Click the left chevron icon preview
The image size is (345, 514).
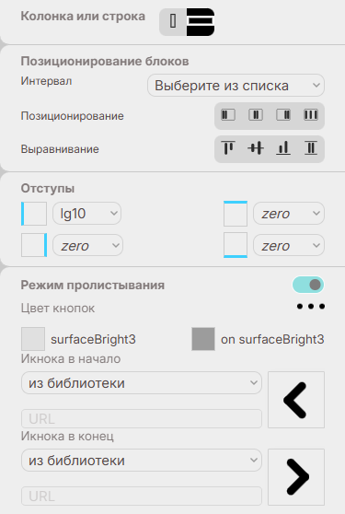(296, 400)
